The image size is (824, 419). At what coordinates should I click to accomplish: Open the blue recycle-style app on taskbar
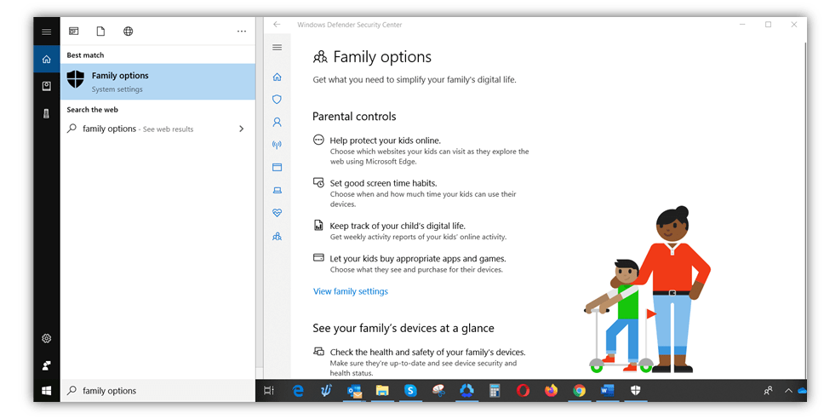click(x=466, y=391)
